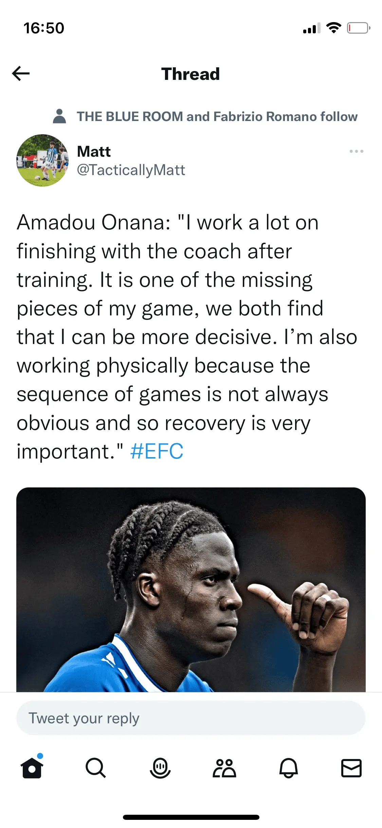382x828 pixels.
Task: Tap the back arrow icon
Action: point(21,73)
